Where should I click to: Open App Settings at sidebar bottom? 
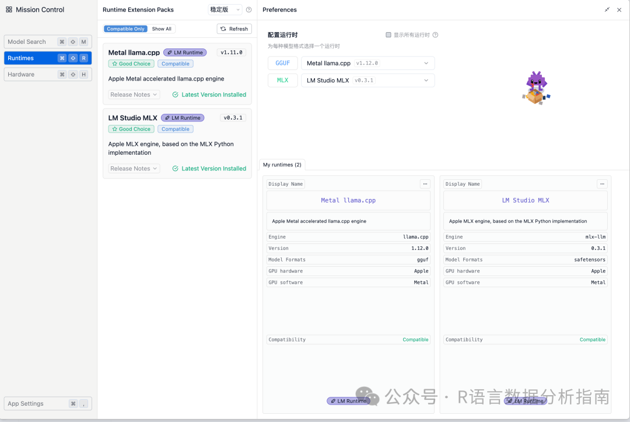click(x=48, y=403)
